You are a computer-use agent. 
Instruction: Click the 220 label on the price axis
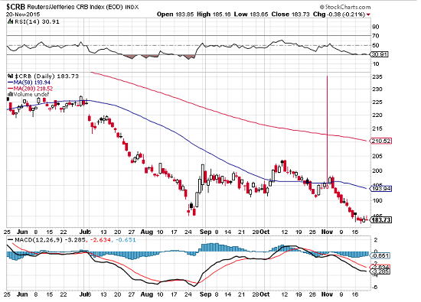377,115
